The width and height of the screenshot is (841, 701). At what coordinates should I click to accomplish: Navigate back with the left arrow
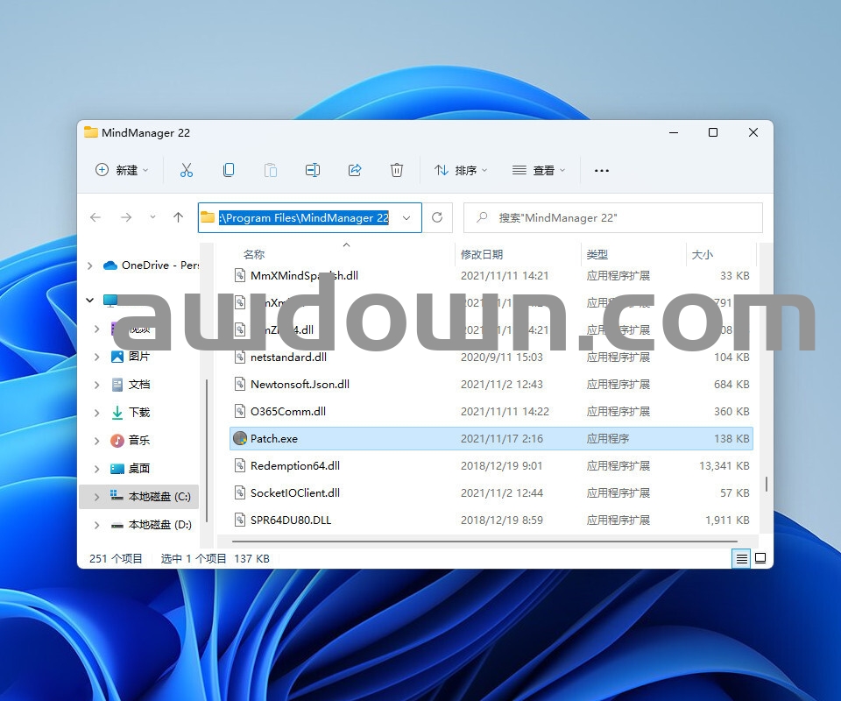pyautogui.click(x=95, y=217)
